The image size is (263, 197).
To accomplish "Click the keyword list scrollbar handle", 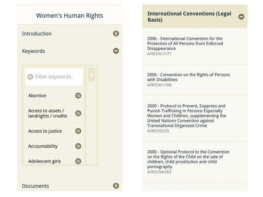I will 91,75.
